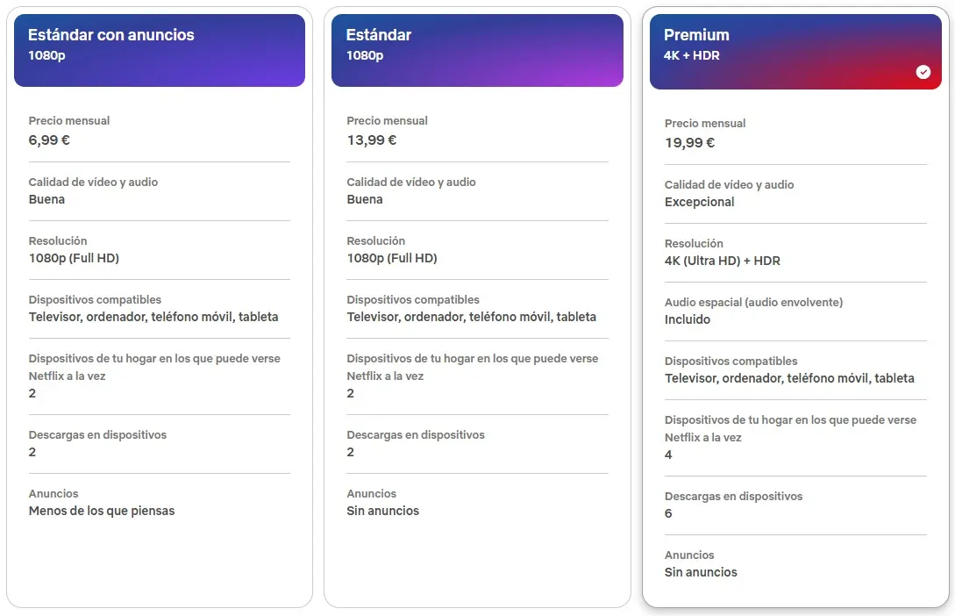Click 'Estándar con anuncios' title text
955x616 pixels.
pyautogui.click(x=110, y=35)
